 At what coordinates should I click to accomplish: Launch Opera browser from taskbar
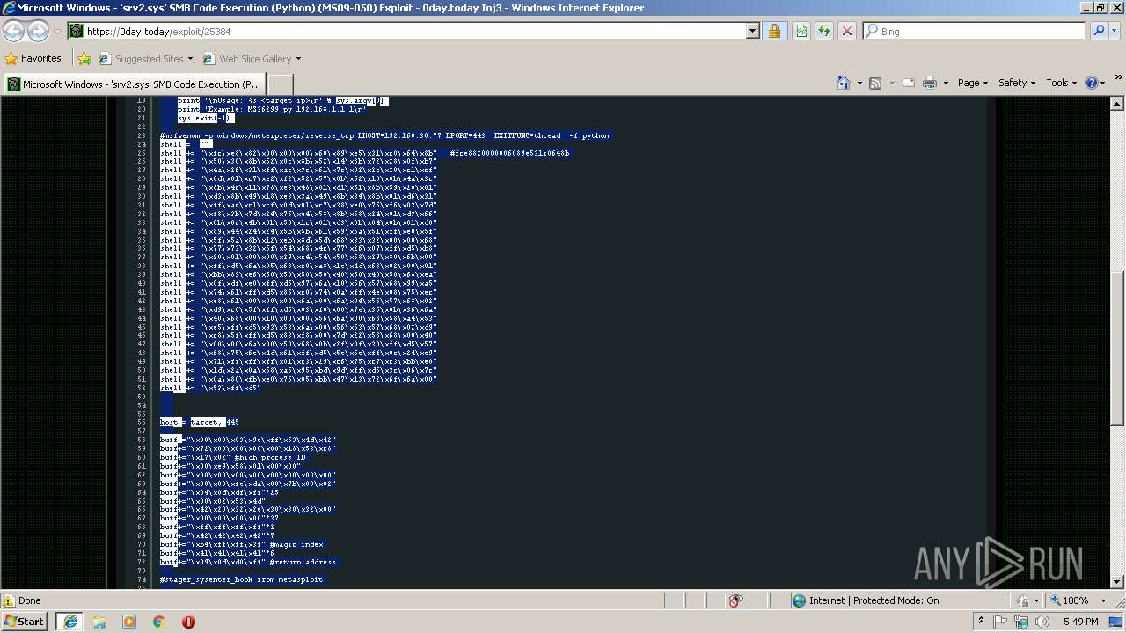[x=188, y=622]
